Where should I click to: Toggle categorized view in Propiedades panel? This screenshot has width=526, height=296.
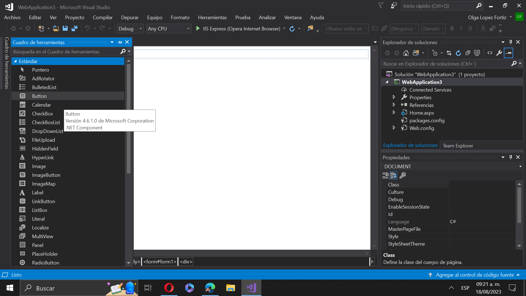point(385,175)
